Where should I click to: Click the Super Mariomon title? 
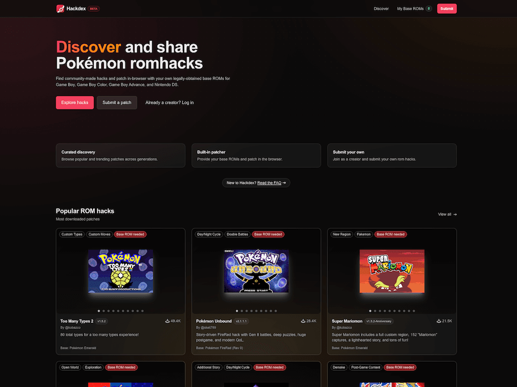tap(347, 321)
